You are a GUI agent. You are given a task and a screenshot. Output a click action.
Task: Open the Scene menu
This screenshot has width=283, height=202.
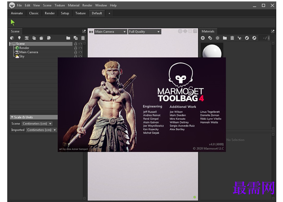[47, 5]
